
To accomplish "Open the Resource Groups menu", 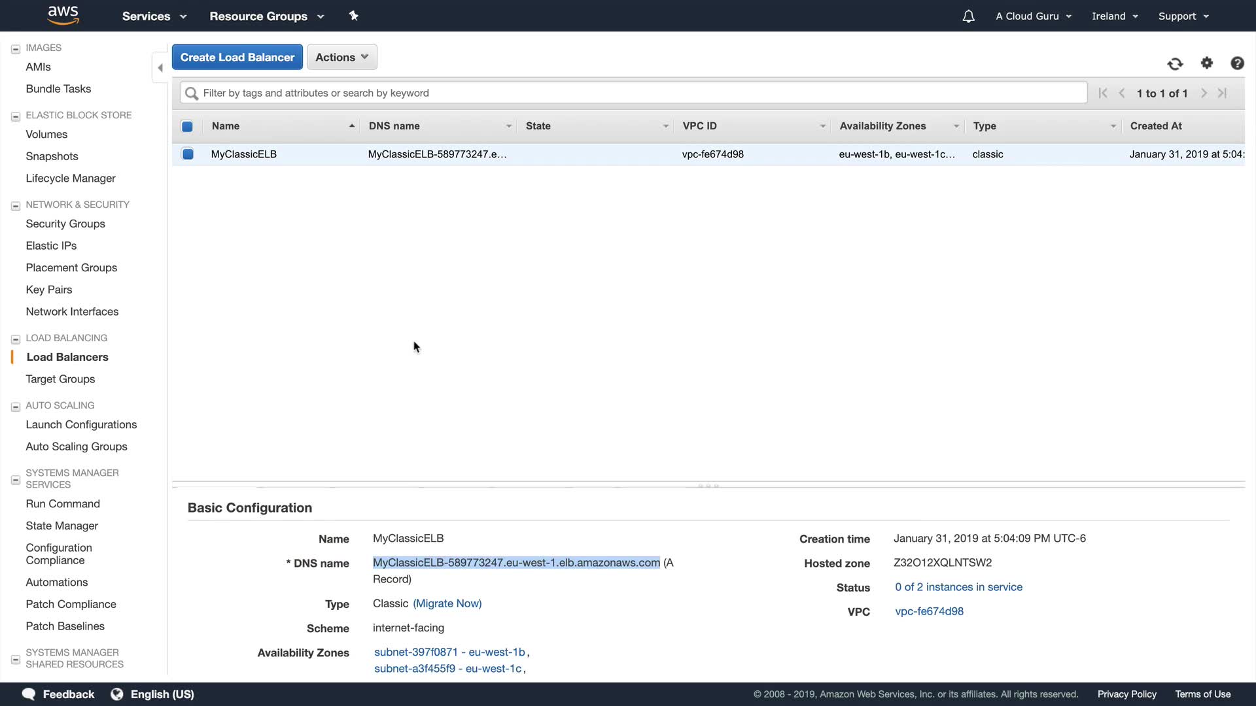I will 266,16.
